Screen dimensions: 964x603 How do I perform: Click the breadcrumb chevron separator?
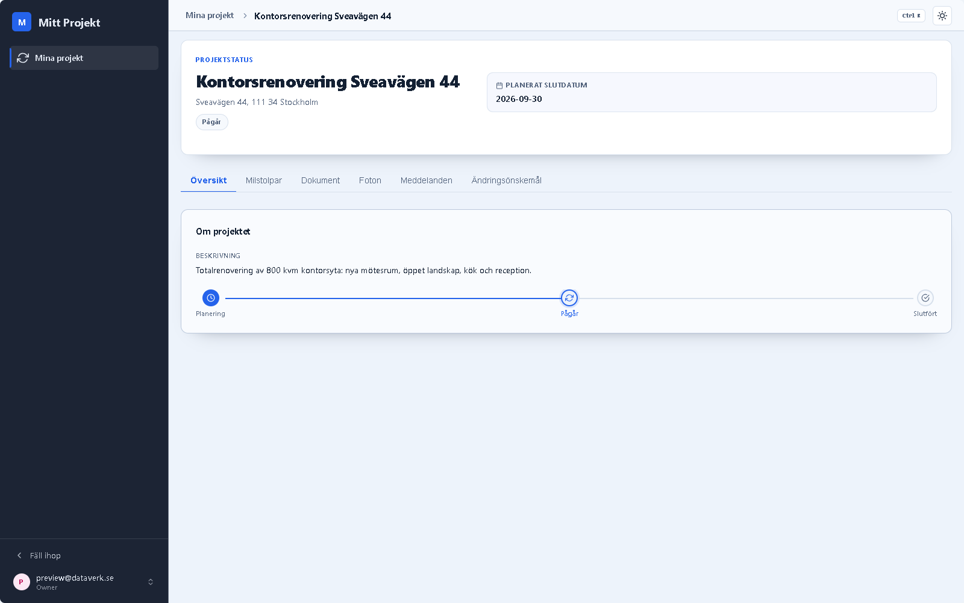coord(245,16)
